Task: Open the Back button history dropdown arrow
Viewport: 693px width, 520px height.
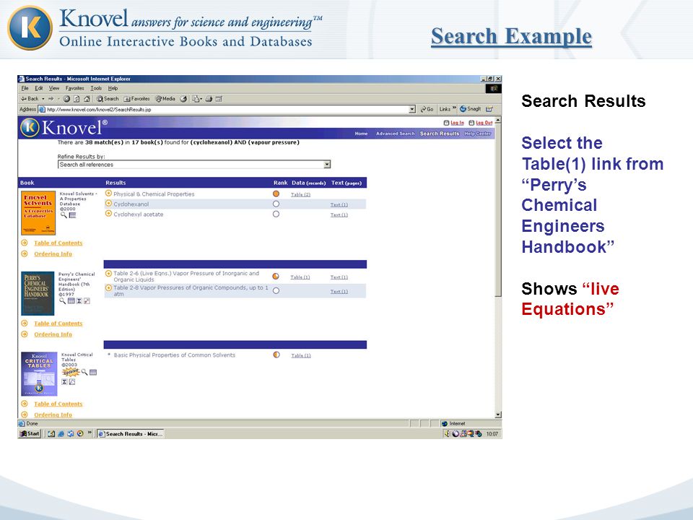Action: click(43, 99)
